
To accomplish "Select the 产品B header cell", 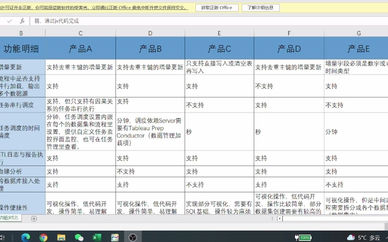I will click(150, 48).
